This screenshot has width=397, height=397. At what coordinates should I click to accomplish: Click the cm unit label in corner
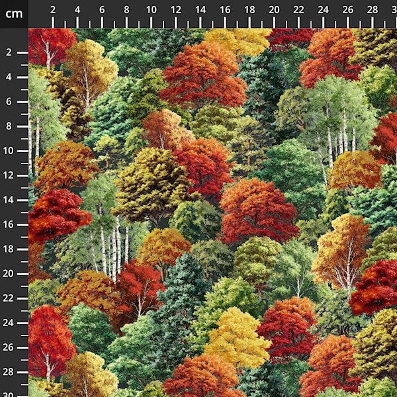click(14, 13)
